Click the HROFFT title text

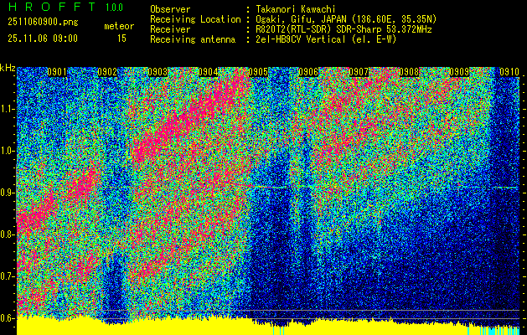[x=52, y=7]
